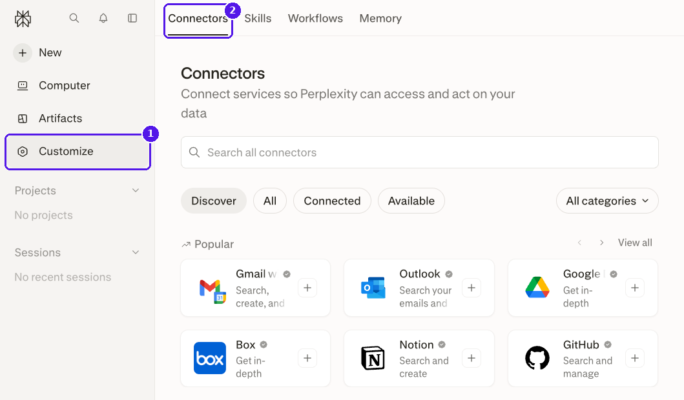Open search with the magnifier icon in sidebar
684x400 pixels.
(x=74, y=18)
